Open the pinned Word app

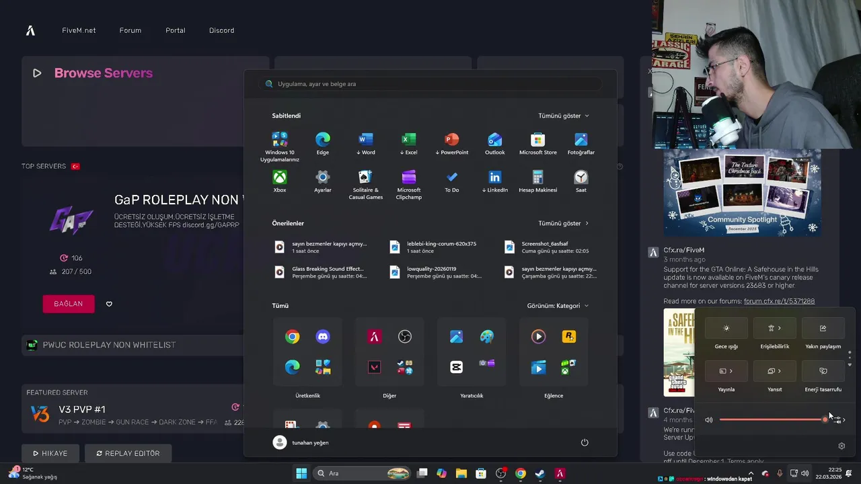(366, 144)
